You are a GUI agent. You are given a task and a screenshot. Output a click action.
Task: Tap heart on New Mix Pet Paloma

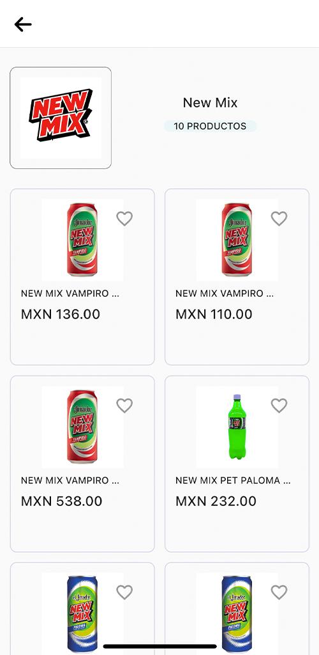[x=279, y=406]
